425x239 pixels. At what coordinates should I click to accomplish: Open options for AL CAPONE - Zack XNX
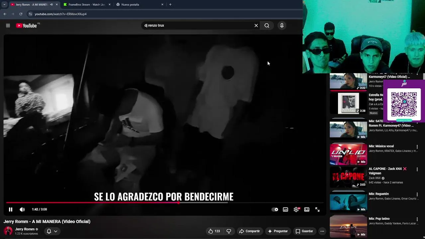[417, 169]
